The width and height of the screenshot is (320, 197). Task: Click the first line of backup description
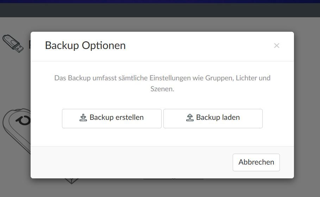point(162,78)
